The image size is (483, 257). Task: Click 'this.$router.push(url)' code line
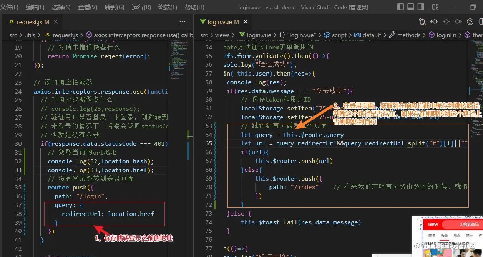pyautogui.click(x=294, y=161)
